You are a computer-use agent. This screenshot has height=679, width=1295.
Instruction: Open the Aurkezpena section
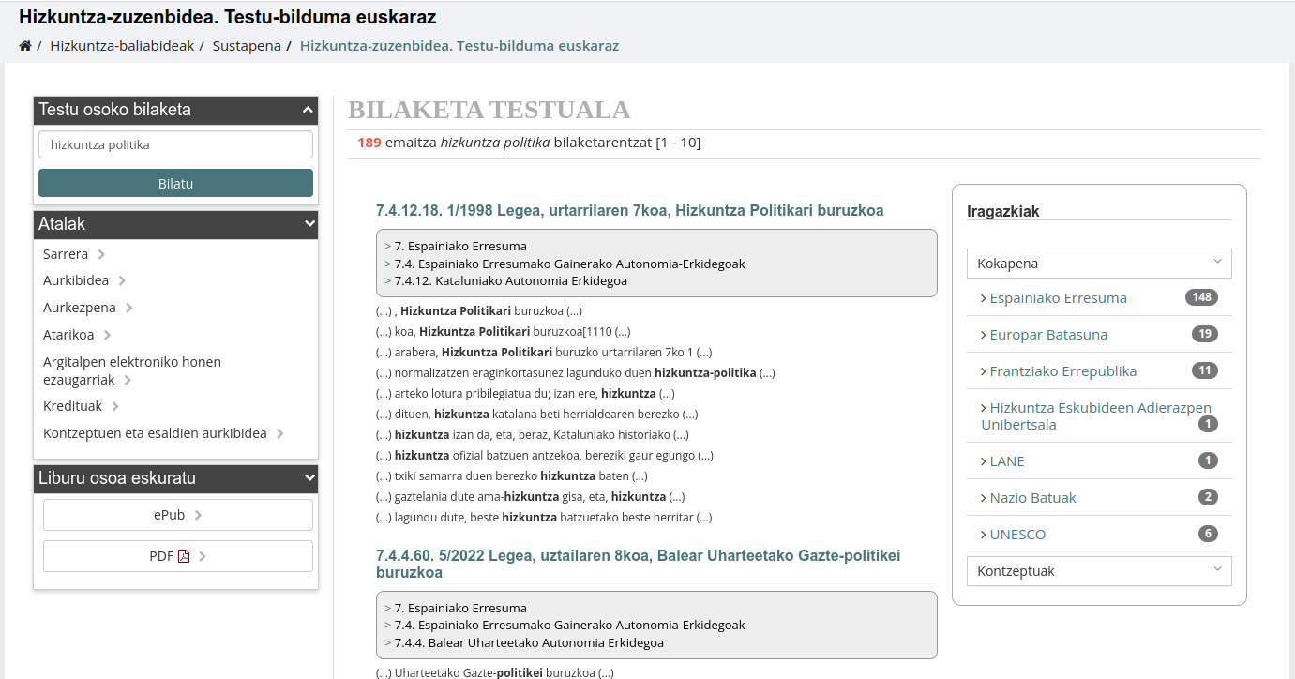coord(80,308)
